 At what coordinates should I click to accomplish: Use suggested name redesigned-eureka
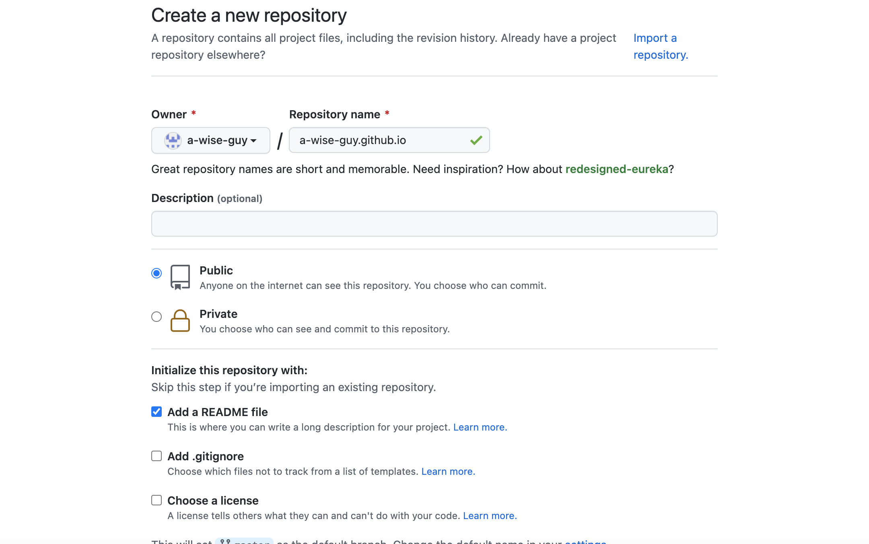click(x=616, y=169)
